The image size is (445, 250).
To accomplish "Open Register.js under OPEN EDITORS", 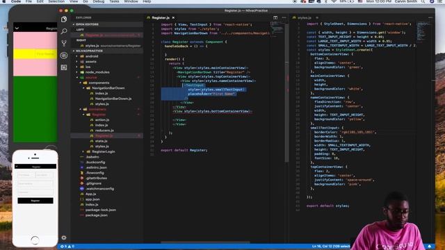I will click(x=106, y=35).
